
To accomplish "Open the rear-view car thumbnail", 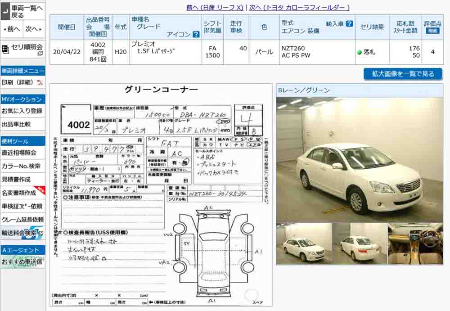I will coord(360,244).
